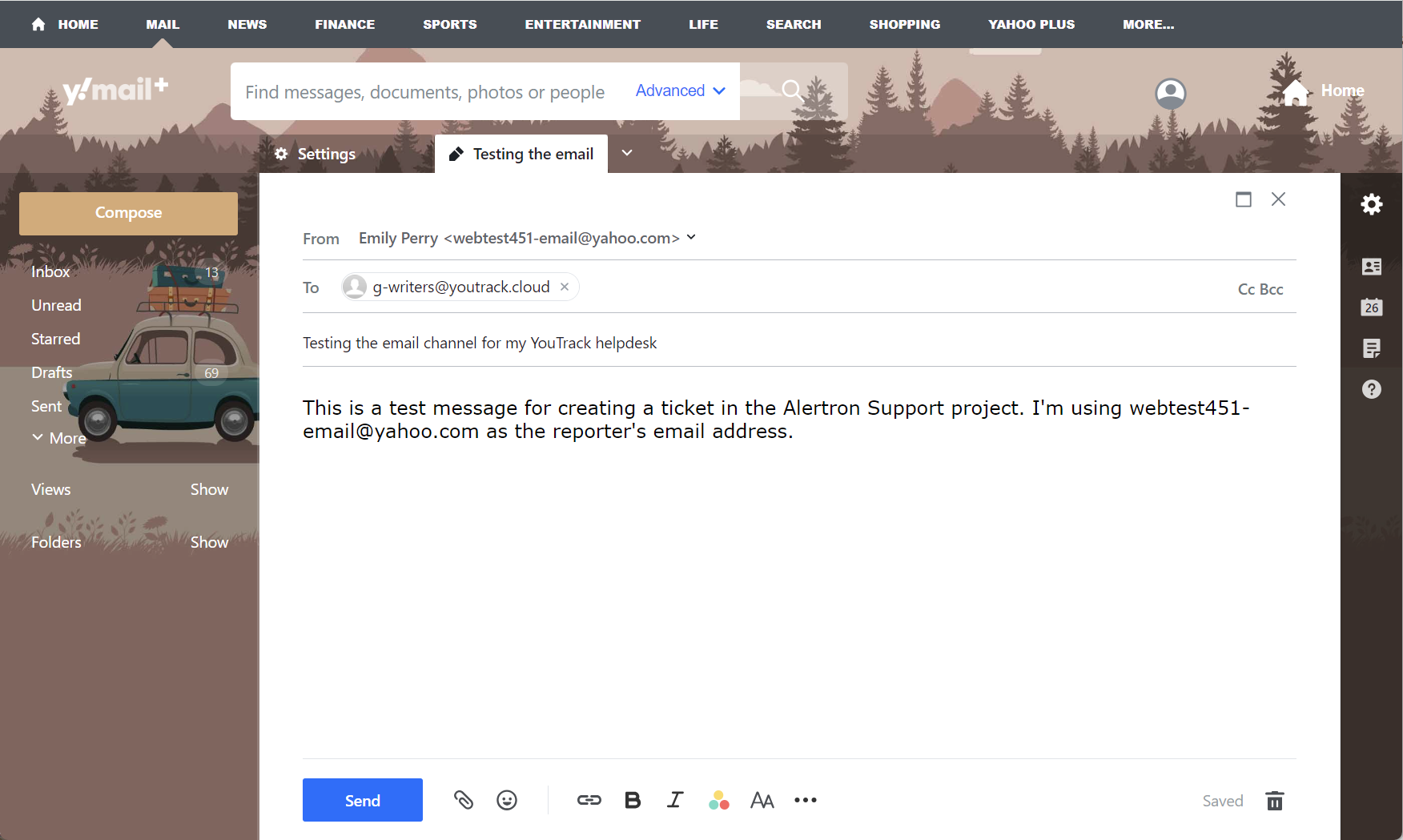Show the Folders list
Image resolution: width=1403 pixels, height=840 pixels.
pyautogui.click(x=209, y=542)
